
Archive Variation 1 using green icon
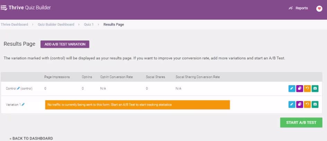tap(315, 104)
